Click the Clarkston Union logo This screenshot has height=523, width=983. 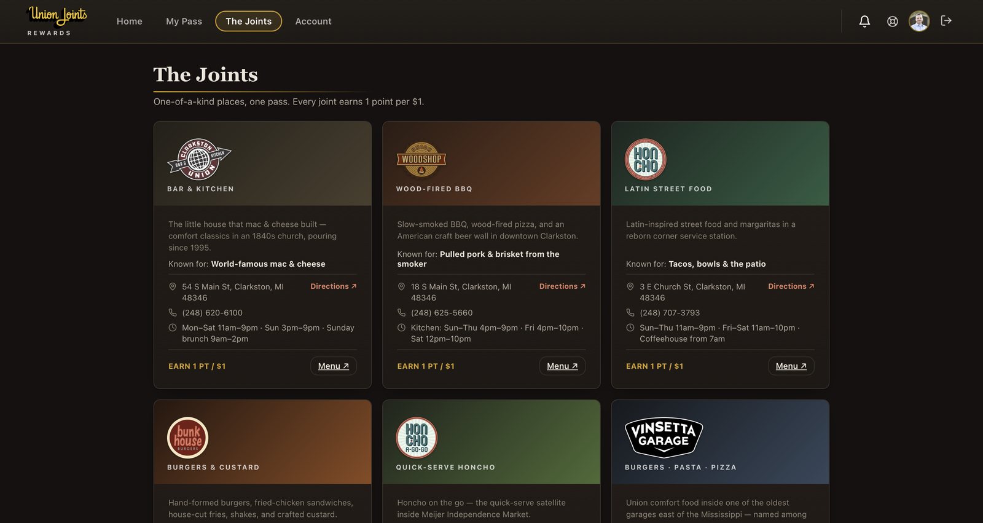click(x=199, y=159)
